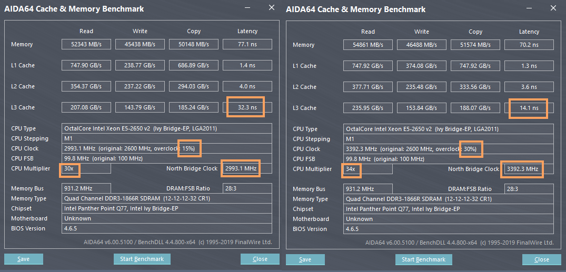Click the North Bridge Clock value 3392.3 MHz
The height and width of the screenshot is (272, 566).
coord(522,169)
